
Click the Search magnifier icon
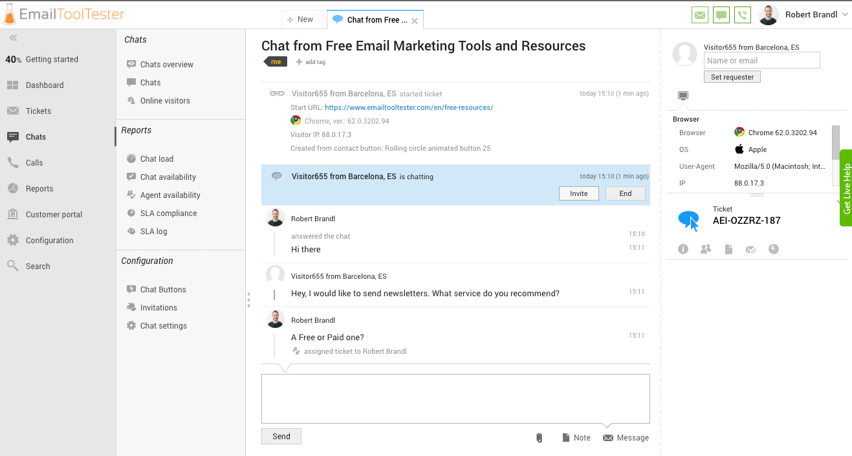coord(13,266)
